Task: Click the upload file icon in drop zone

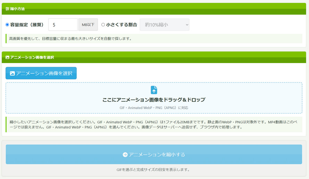Action: [154, 90]
